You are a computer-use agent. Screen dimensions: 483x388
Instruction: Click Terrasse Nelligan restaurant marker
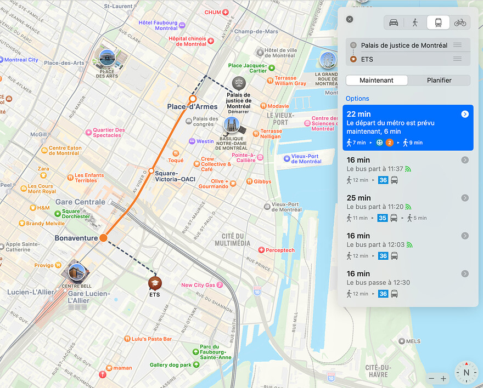point(256,133)
